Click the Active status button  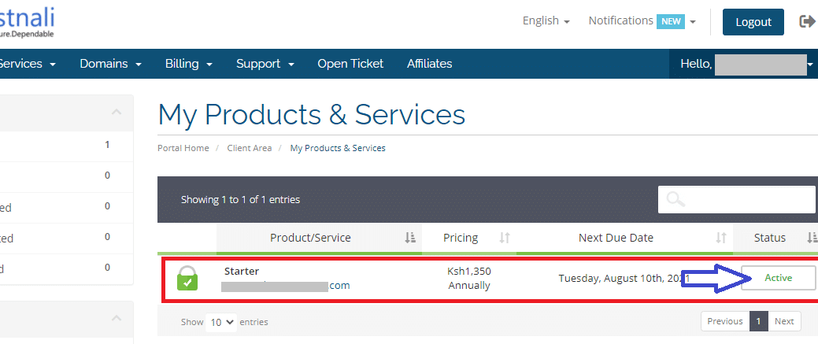(x=778, y=278)
